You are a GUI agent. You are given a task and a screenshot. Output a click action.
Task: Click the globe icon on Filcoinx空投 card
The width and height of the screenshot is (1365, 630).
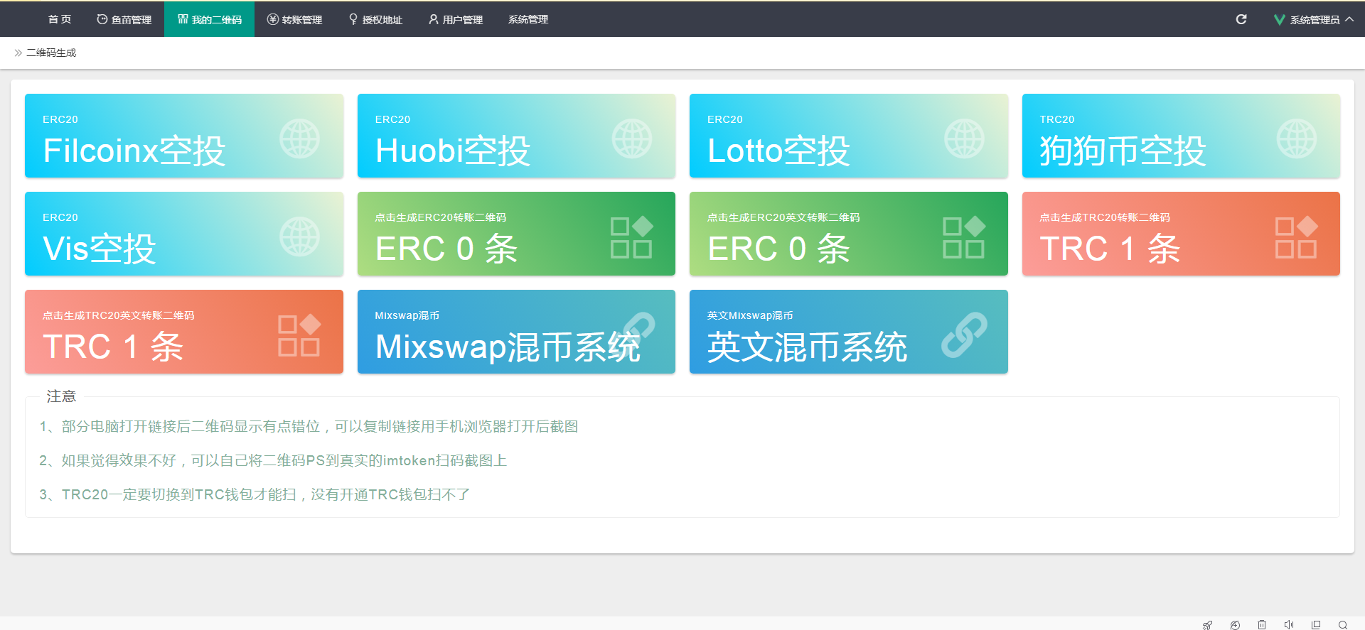click(x=299, y=139)
